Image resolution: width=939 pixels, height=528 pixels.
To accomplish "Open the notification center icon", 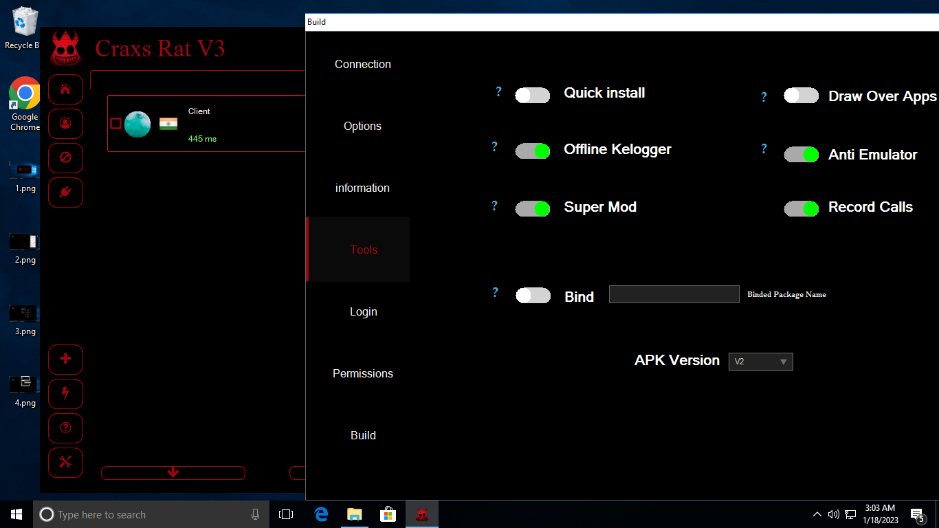I will click(918, 515).
